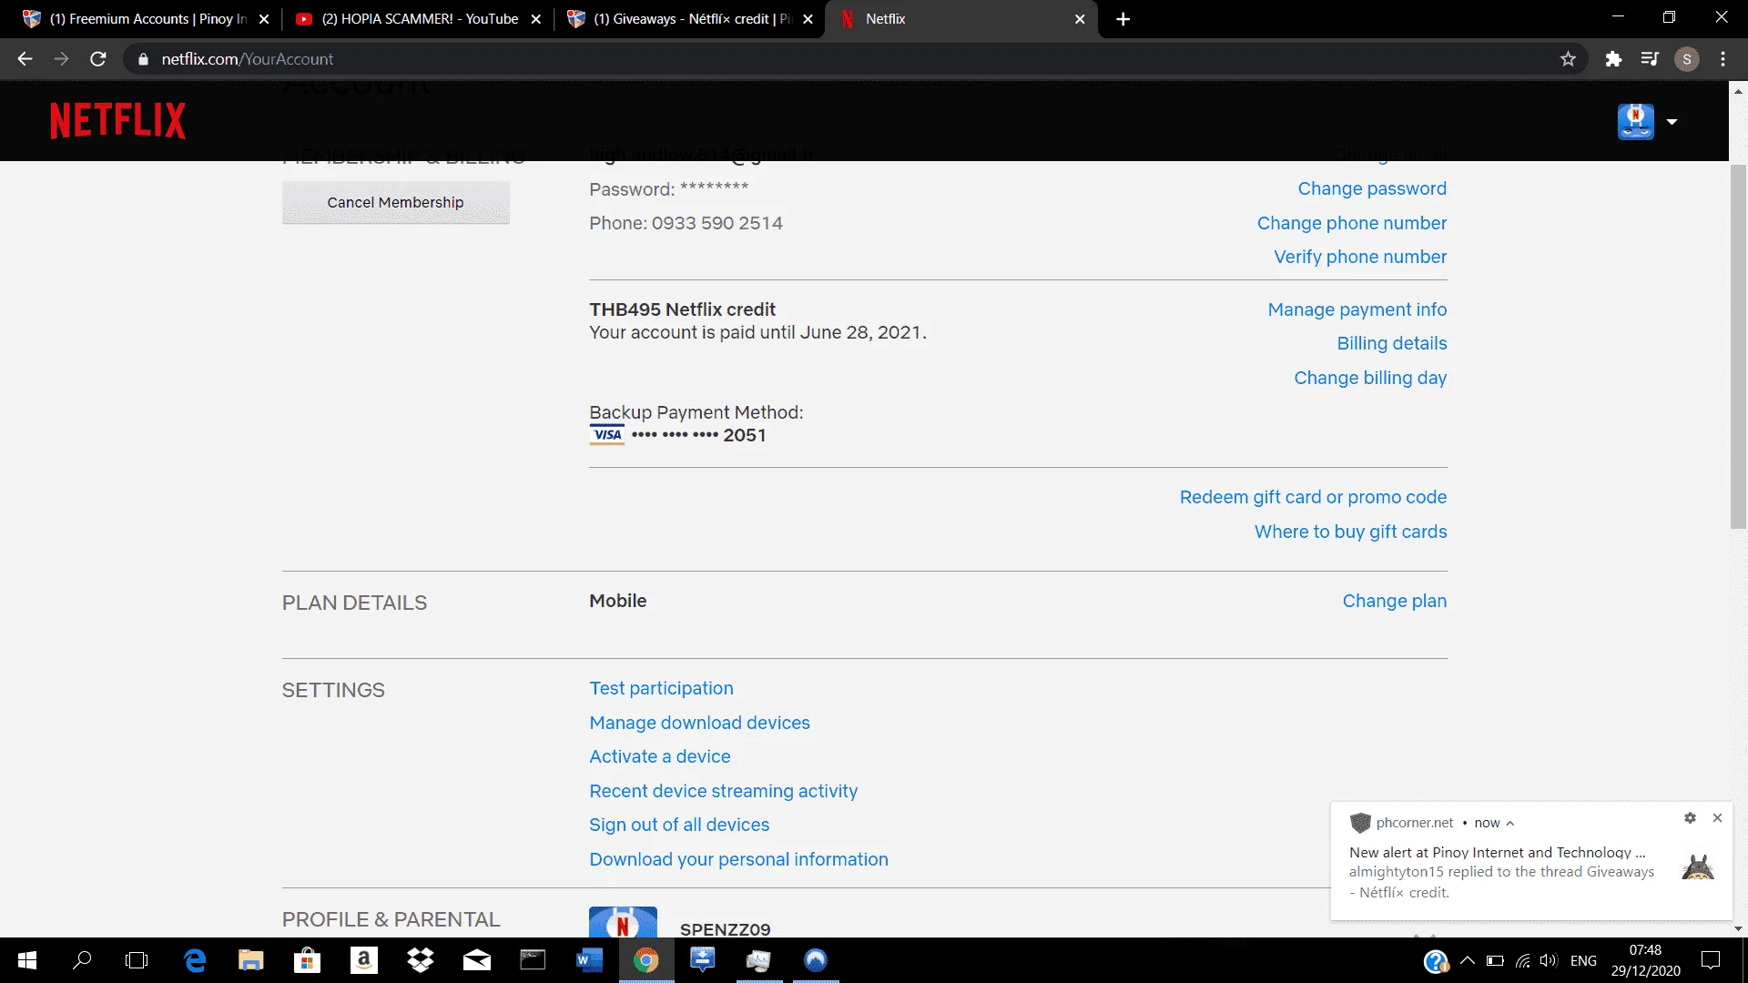The image size is (1748, 983).
Task: Select the active Netflix tab
Action: point(960,18)
